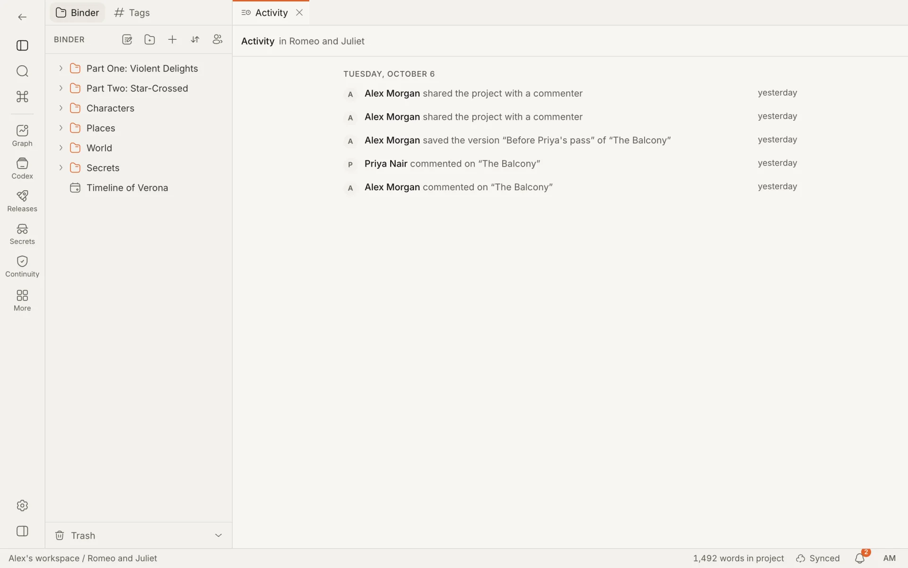This screenshot has height=568, width=908.
Task: Click the World folder label
Action: 99,148
